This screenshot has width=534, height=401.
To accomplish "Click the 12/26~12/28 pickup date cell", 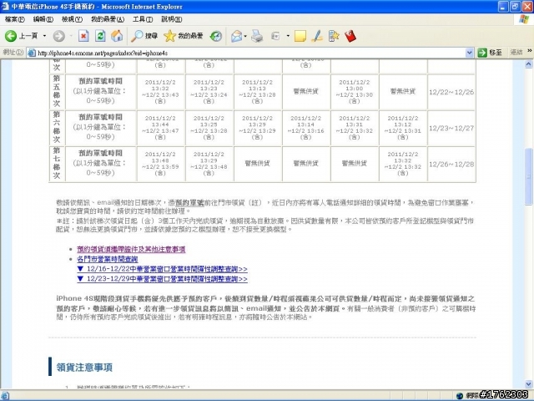I will pyautogui.click(x=451, y=165).
